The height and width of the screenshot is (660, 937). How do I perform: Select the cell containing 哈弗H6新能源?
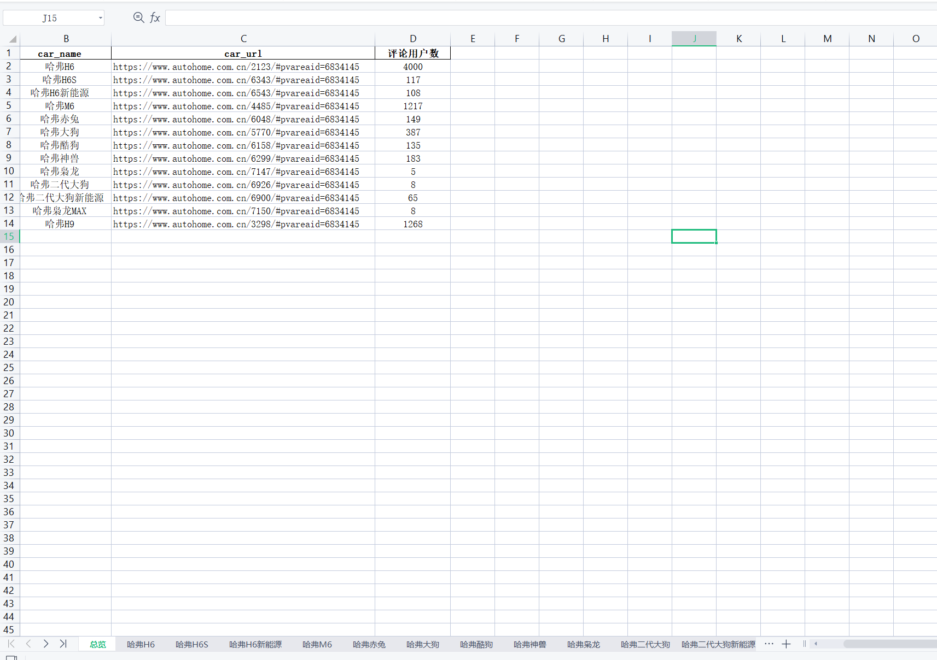tap(66, 93)
